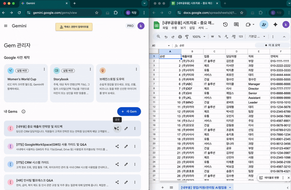Click the Gemini sparkle icon in Sheets
The height and width of the screenshot is (190, 291).
tap(275, 25)
